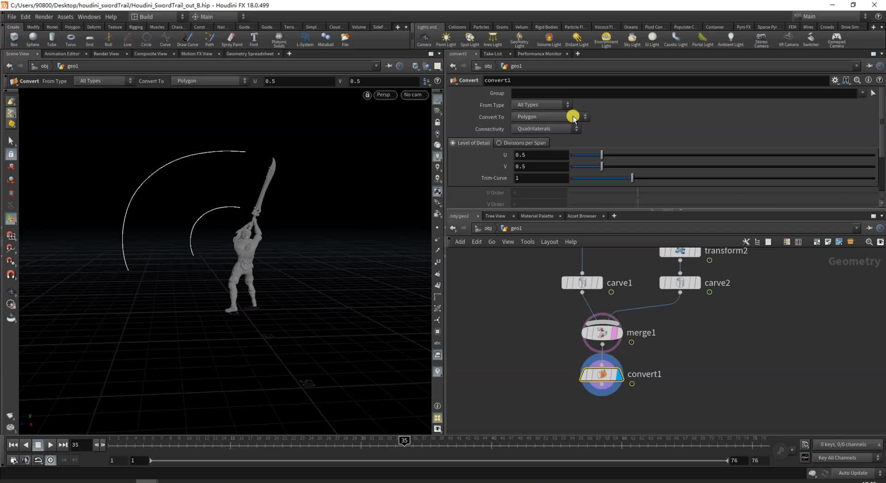Click the Auto Update button
This screenshot has width=886, height=483.
[x=853, y=473]
